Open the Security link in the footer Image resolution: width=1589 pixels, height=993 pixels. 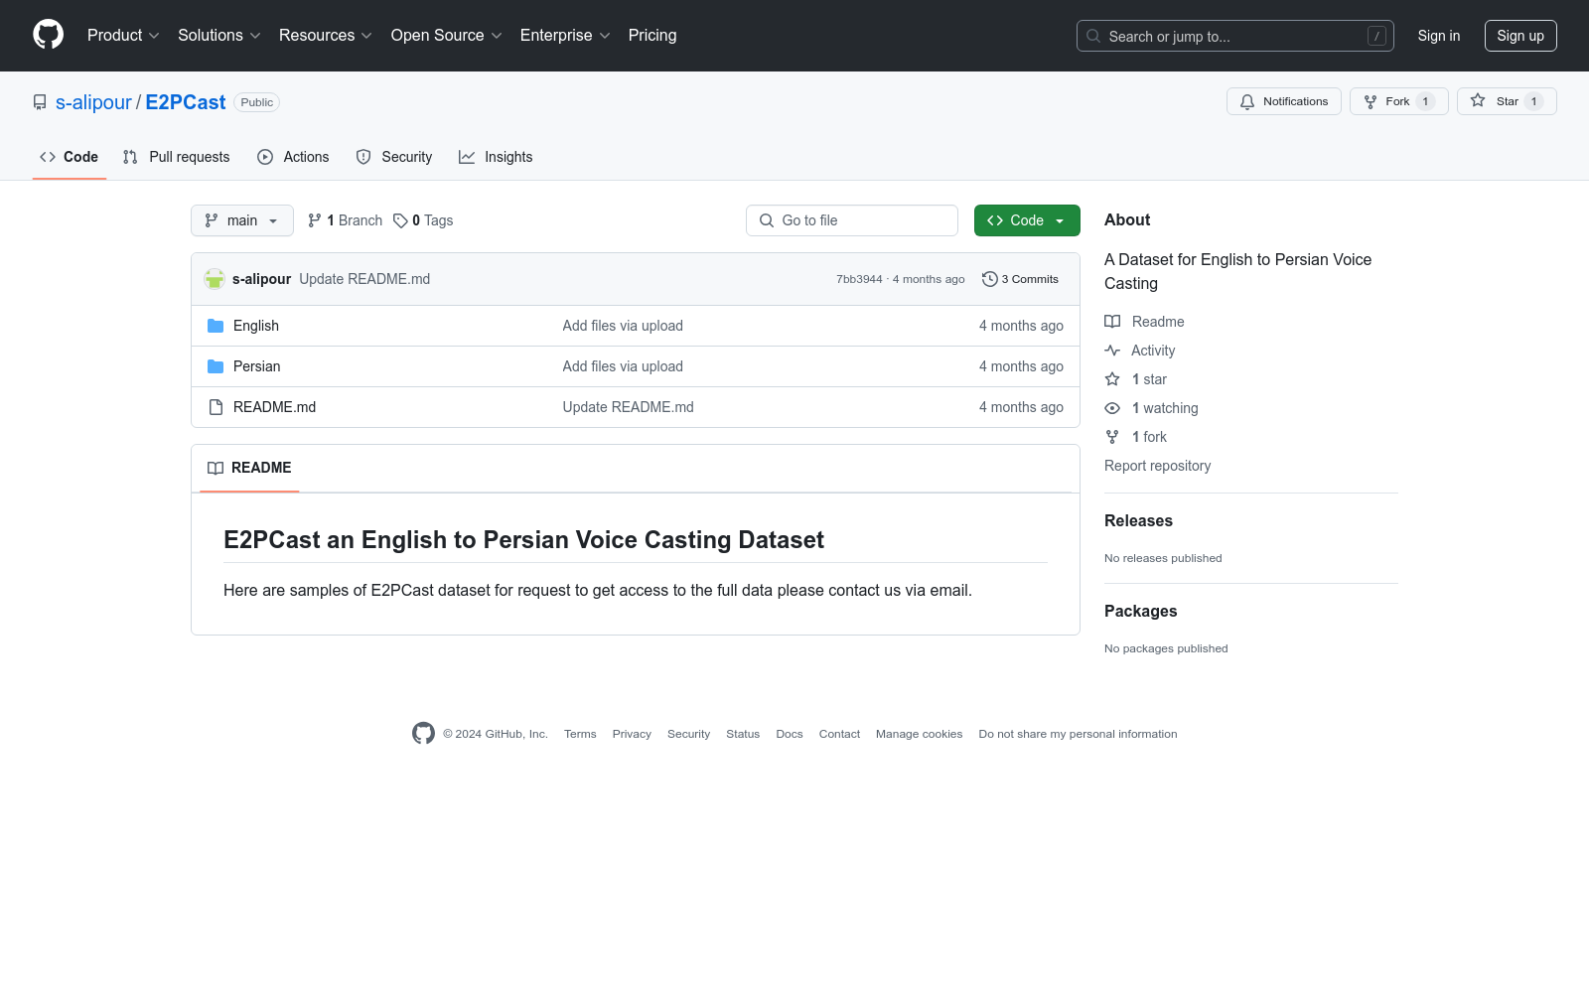pos(688,734)
